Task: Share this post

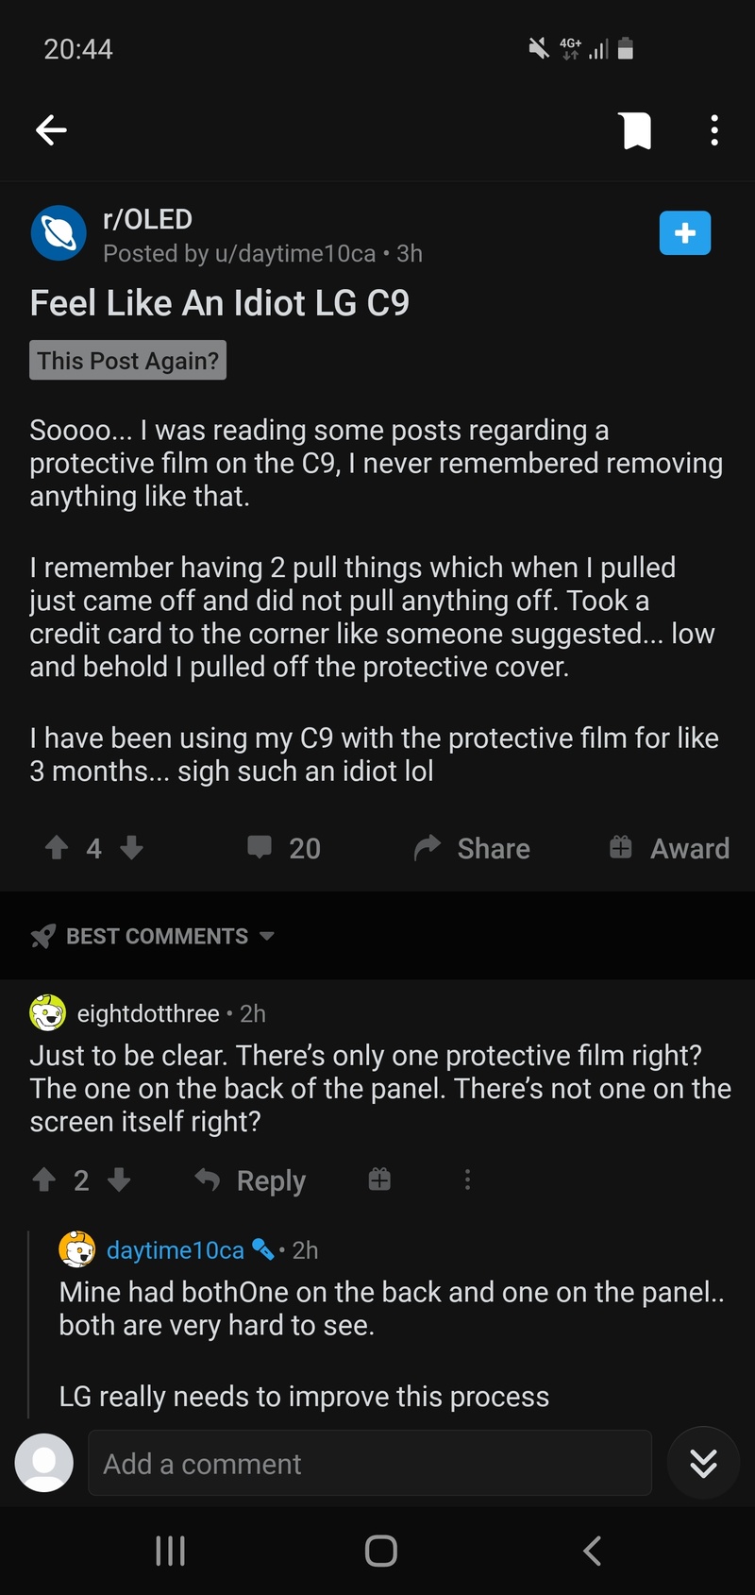Action: click(472, 847)
